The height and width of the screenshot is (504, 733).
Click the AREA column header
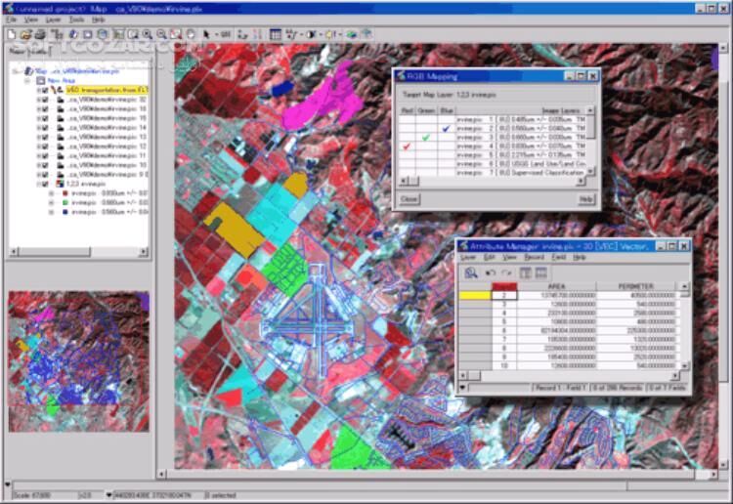(x=556, y=286)
